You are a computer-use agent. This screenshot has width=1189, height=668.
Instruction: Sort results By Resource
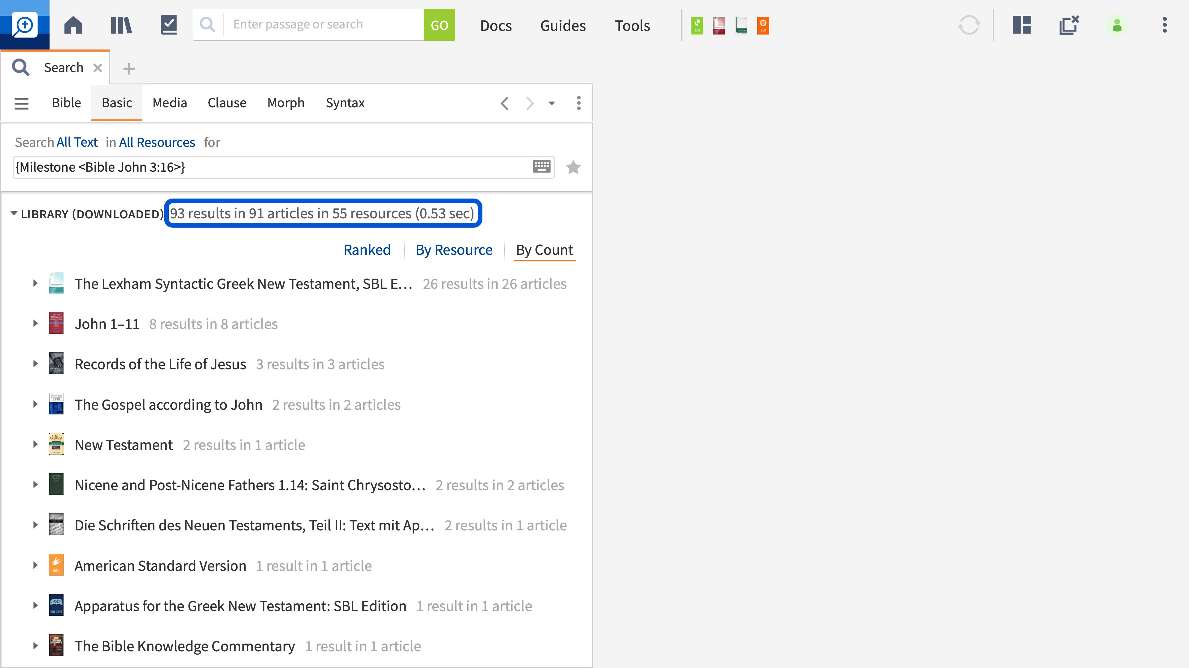pyautogui.click(x=454, y=250)
